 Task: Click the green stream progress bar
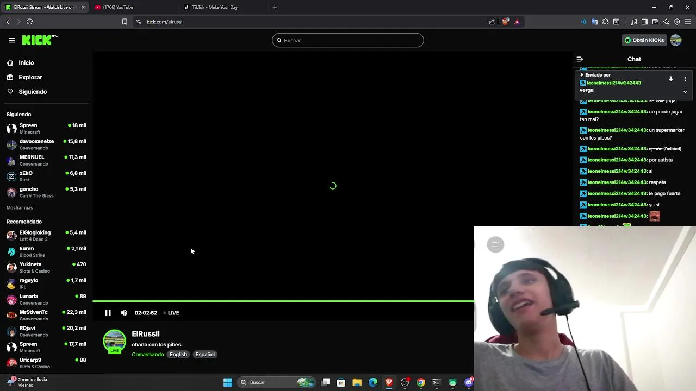click(283, 301)
